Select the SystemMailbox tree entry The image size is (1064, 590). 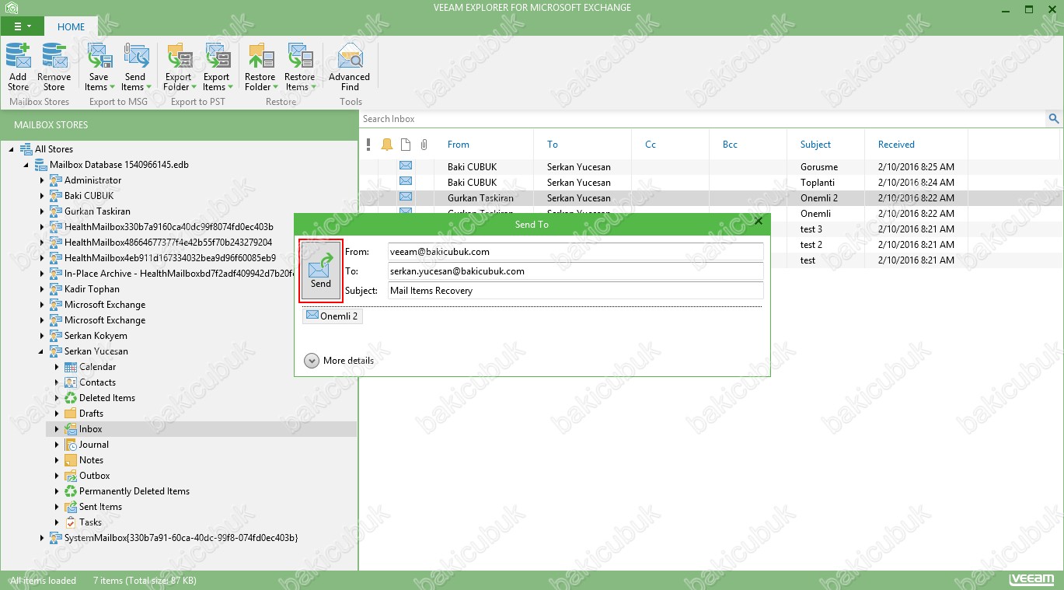(x=181, y=538)
